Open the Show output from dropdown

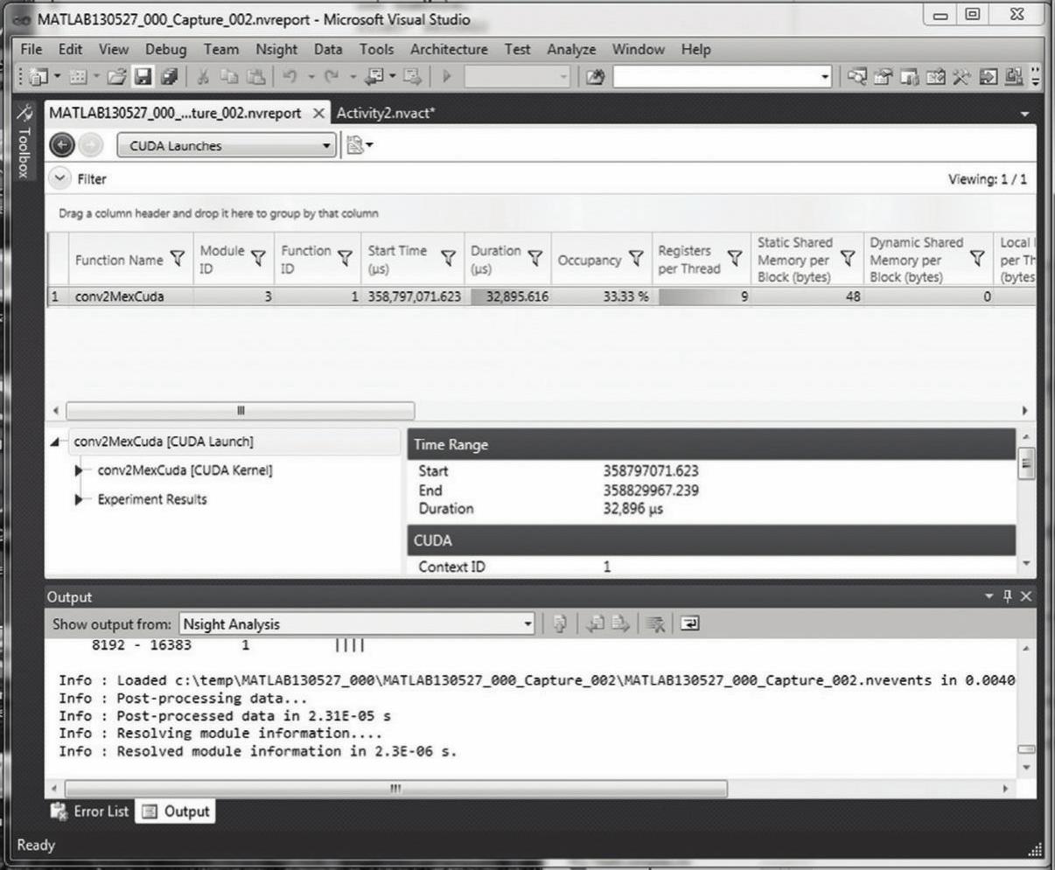527,624
